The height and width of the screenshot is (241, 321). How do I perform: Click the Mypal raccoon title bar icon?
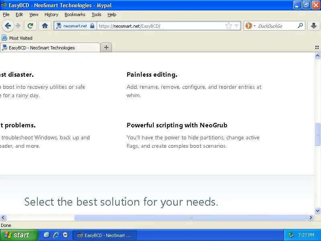point(4,5)
